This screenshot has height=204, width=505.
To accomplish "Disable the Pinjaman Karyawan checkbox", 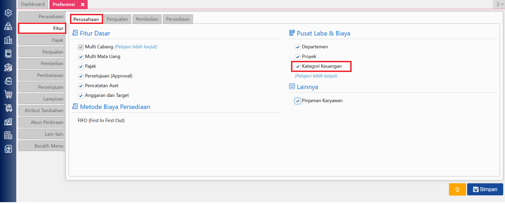I will click(298, 101).
